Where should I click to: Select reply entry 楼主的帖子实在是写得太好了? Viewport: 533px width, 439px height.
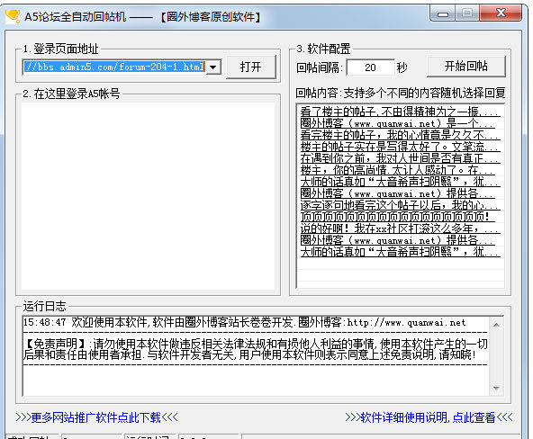pos(400,147)
